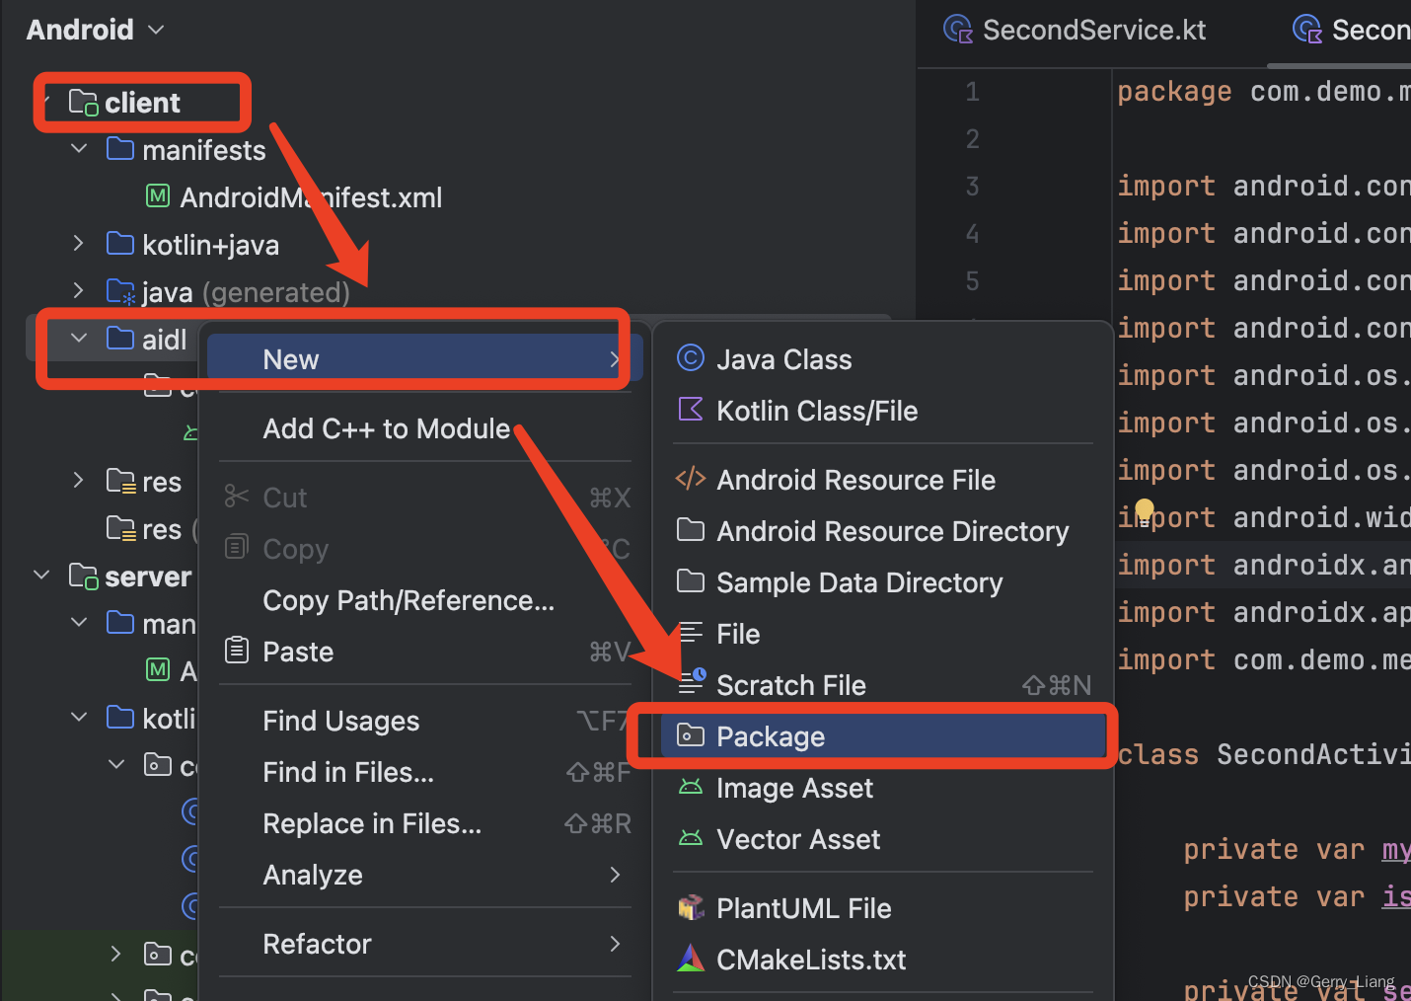This screenshot has width=1411, height=1001.
Task: Click the Sample Data Directory folder icon
Action: [691, 581]
